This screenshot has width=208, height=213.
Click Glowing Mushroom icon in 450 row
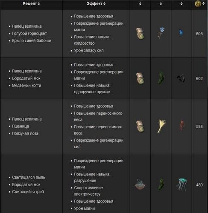pyautogui.click(x=182, y=184)
